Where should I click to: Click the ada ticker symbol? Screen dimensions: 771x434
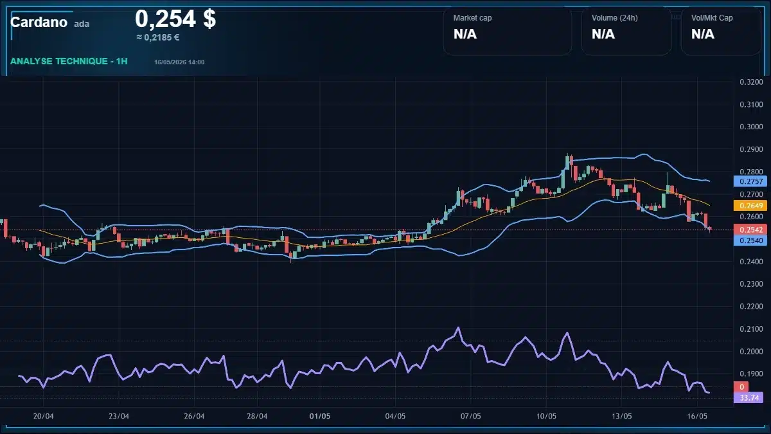point(82,24)
